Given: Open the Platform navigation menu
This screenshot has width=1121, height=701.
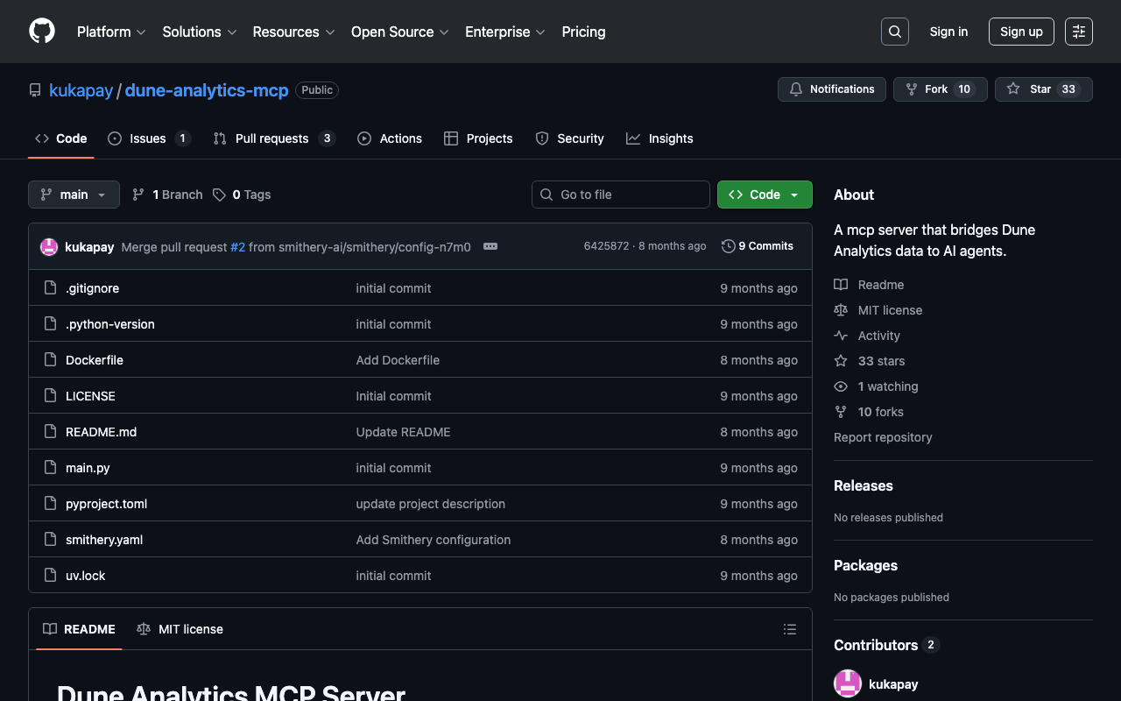Looking at the screenshot, I should [110, 32].
